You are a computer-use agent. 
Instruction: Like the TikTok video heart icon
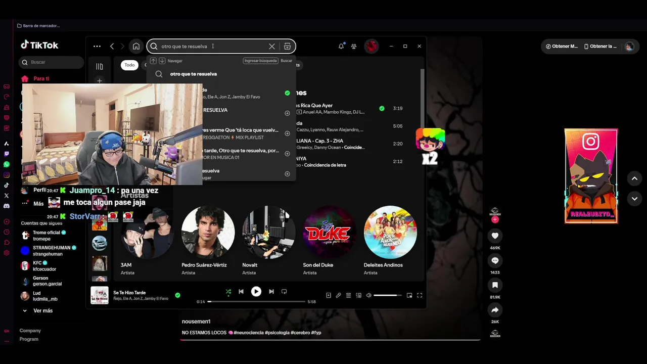coord(495,236)
